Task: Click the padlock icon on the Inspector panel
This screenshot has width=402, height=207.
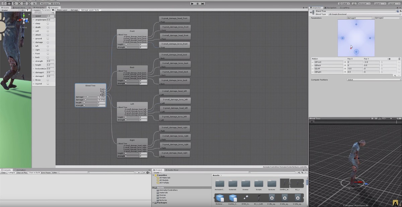Action: (x=397, y=7)
